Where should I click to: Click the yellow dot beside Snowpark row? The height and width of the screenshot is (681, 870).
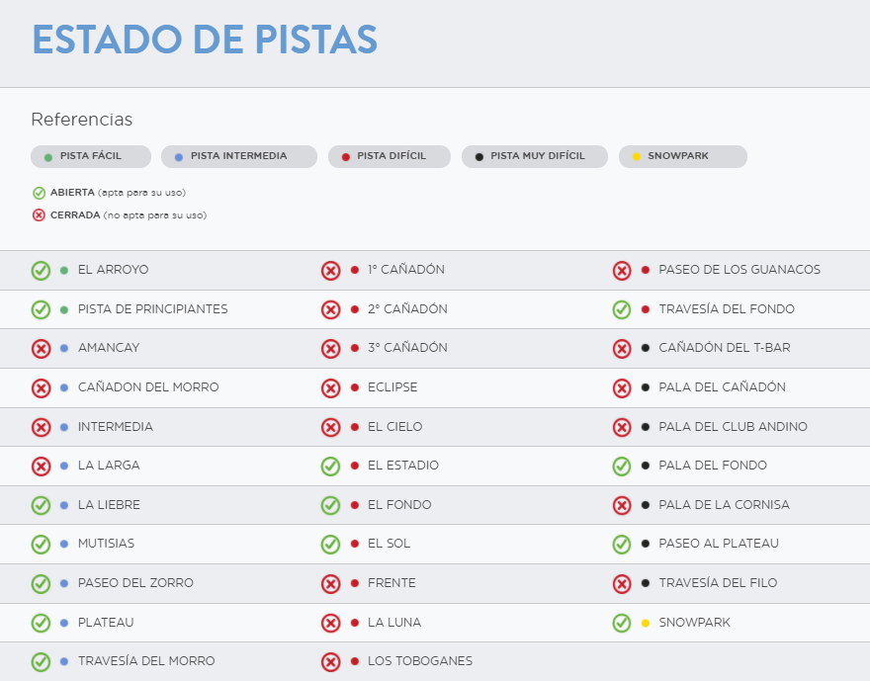click(x=646, y=623)
